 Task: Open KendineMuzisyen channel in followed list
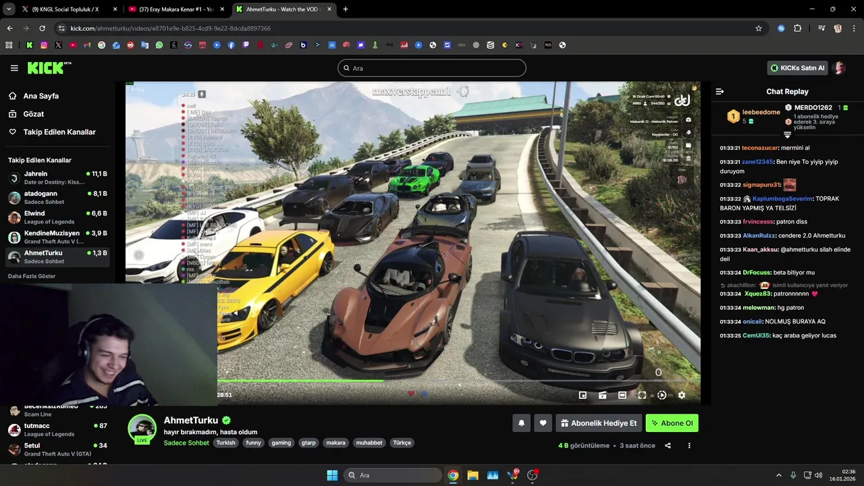[x=57, y=237]
